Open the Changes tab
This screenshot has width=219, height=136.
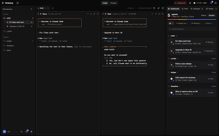197,9
